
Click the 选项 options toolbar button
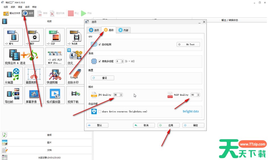point(28,13)
